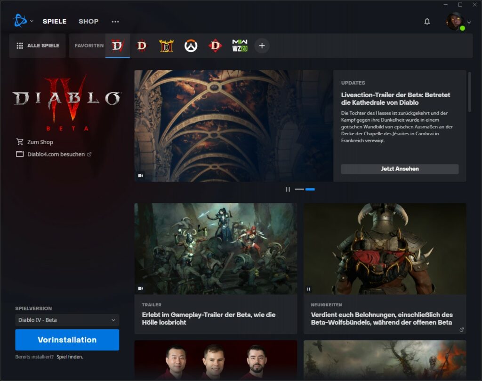This screenshot has width=482, height=381.
Task: Select the second blue carousel slide indicator
Action: (x=310, y=189)
